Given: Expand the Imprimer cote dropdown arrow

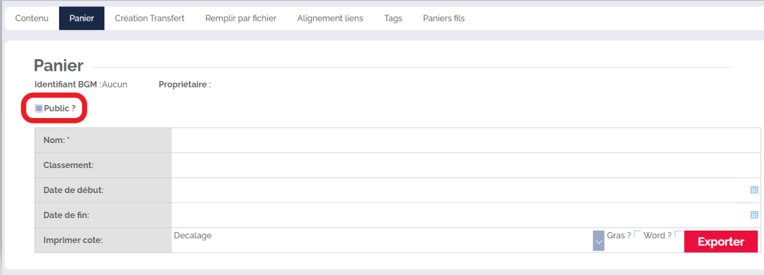Looking at the screenshot, I should [598, 241].
